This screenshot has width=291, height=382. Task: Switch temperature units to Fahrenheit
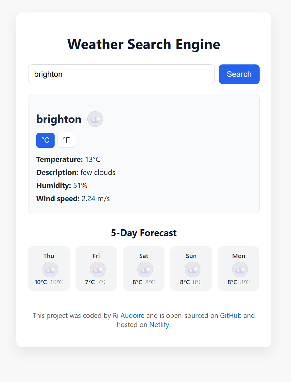click(x=66, y=140)
